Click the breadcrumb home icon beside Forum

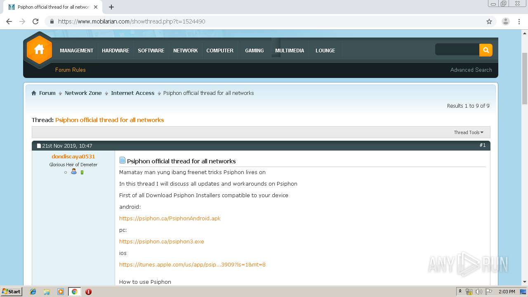34,93
